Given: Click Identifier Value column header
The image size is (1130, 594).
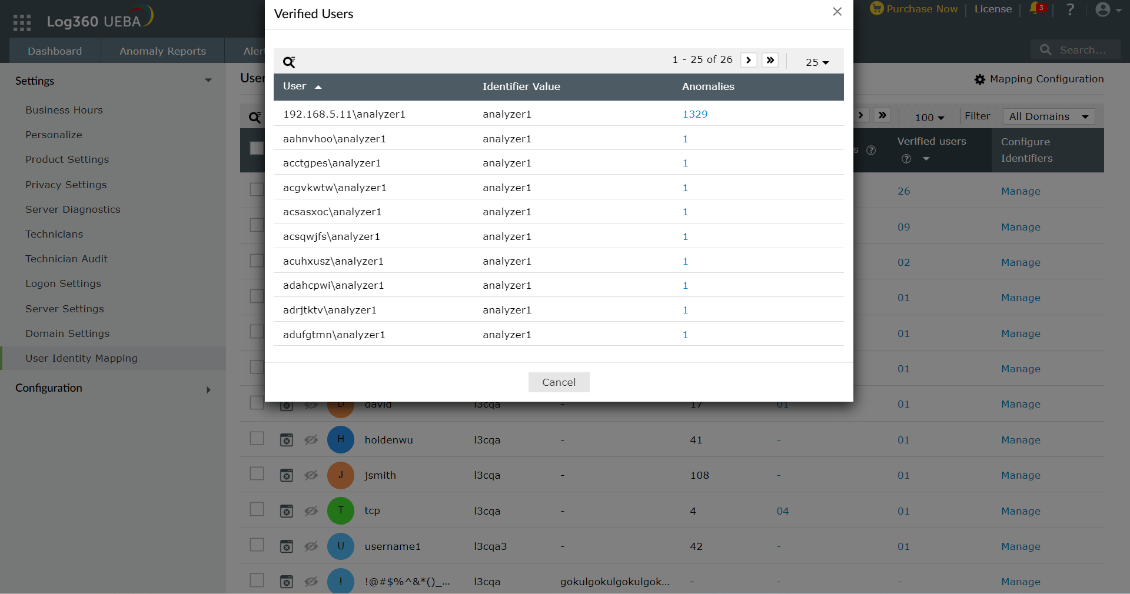Looking at the screenshot, I should tap(521, 86).
